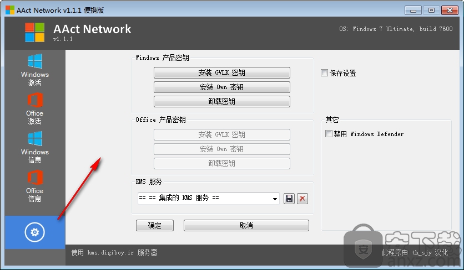
Task: Delete KMS server with red X icon
Action: (x=302, y=199)
